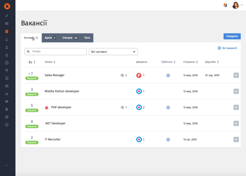This screenshot has width=246, height=176.
Task: Expand the 'Всі активні' filter dropdown
Action: [113, 51]
